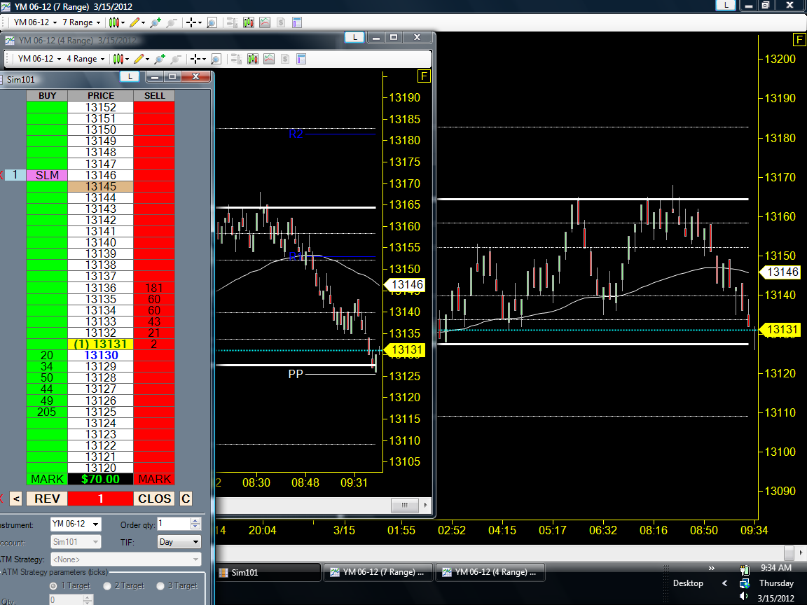Open zoom frame magnifier in 4 Range toolbar
The image size is (807, 605).
pos(216,59)
